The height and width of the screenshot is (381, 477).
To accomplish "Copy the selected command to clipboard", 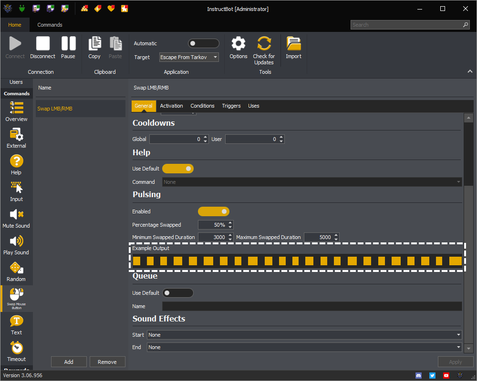I will (94, 48).
